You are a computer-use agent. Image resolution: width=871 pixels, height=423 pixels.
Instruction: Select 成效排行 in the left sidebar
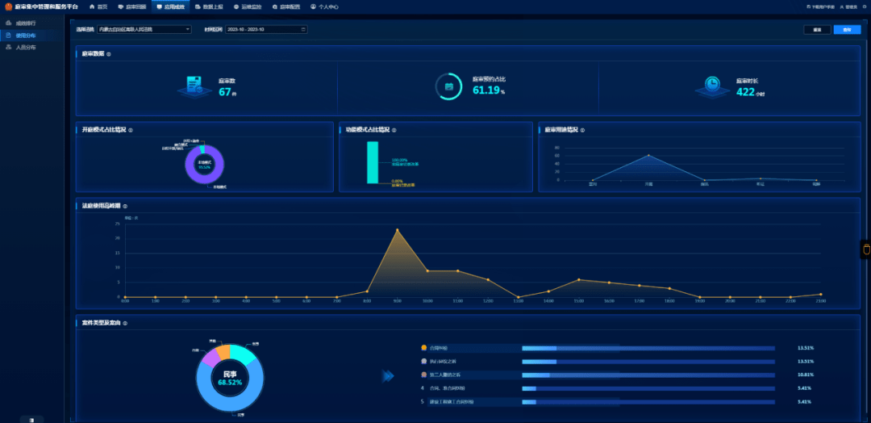tap(26, 23)
